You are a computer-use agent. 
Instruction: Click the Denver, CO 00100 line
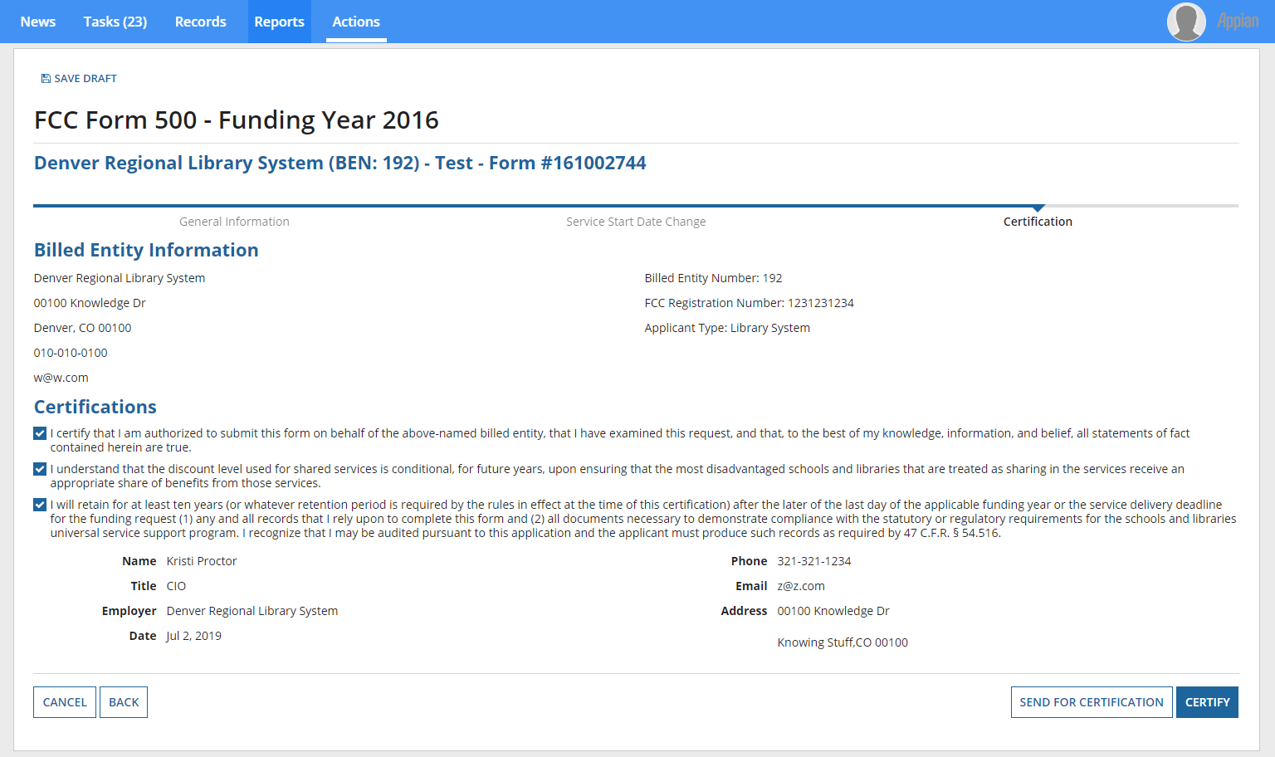coord(82,328)
